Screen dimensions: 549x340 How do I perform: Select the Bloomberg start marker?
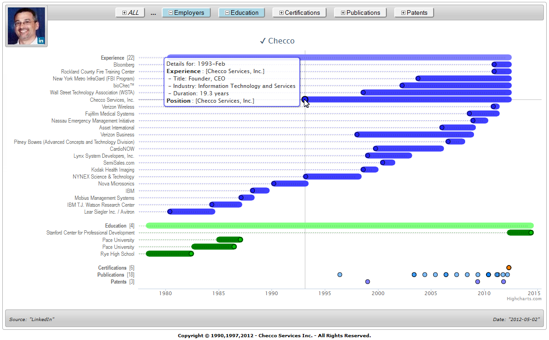pyautogui.click(x=494, y=65)
